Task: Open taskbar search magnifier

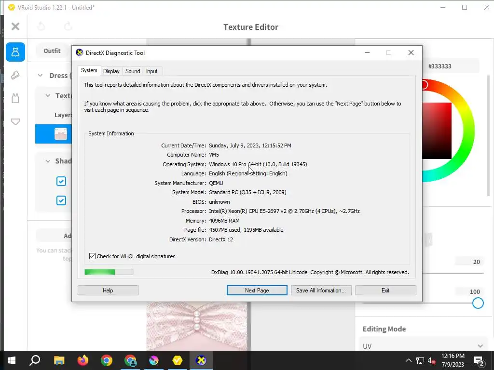Action: coord(35,360)
